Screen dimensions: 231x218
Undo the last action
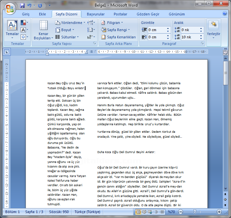pos(29,6)
